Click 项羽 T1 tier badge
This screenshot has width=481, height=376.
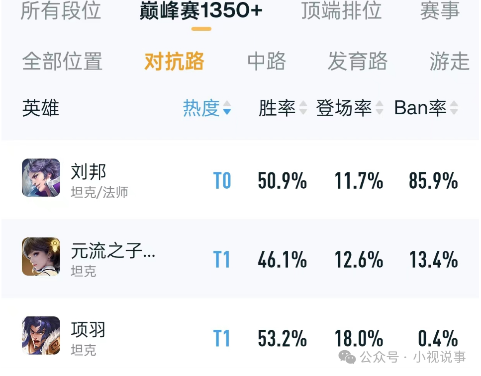(x=221, y=338)
